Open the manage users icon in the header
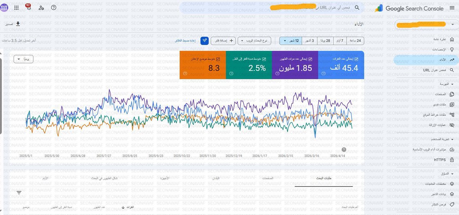The height and width of the screenshot is (215, 459). pyautogui.click(x=41, y=8)
